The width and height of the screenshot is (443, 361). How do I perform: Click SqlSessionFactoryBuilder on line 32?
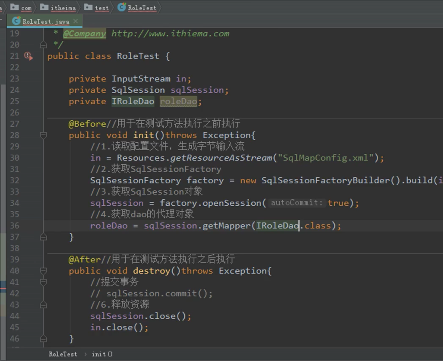tap(325, 180)
